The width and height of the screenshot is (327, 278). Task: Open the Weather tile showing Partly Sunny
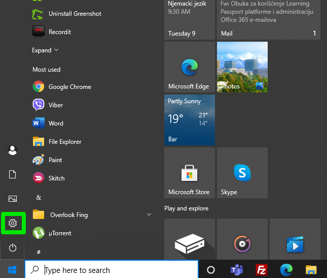tap(190, 120)
